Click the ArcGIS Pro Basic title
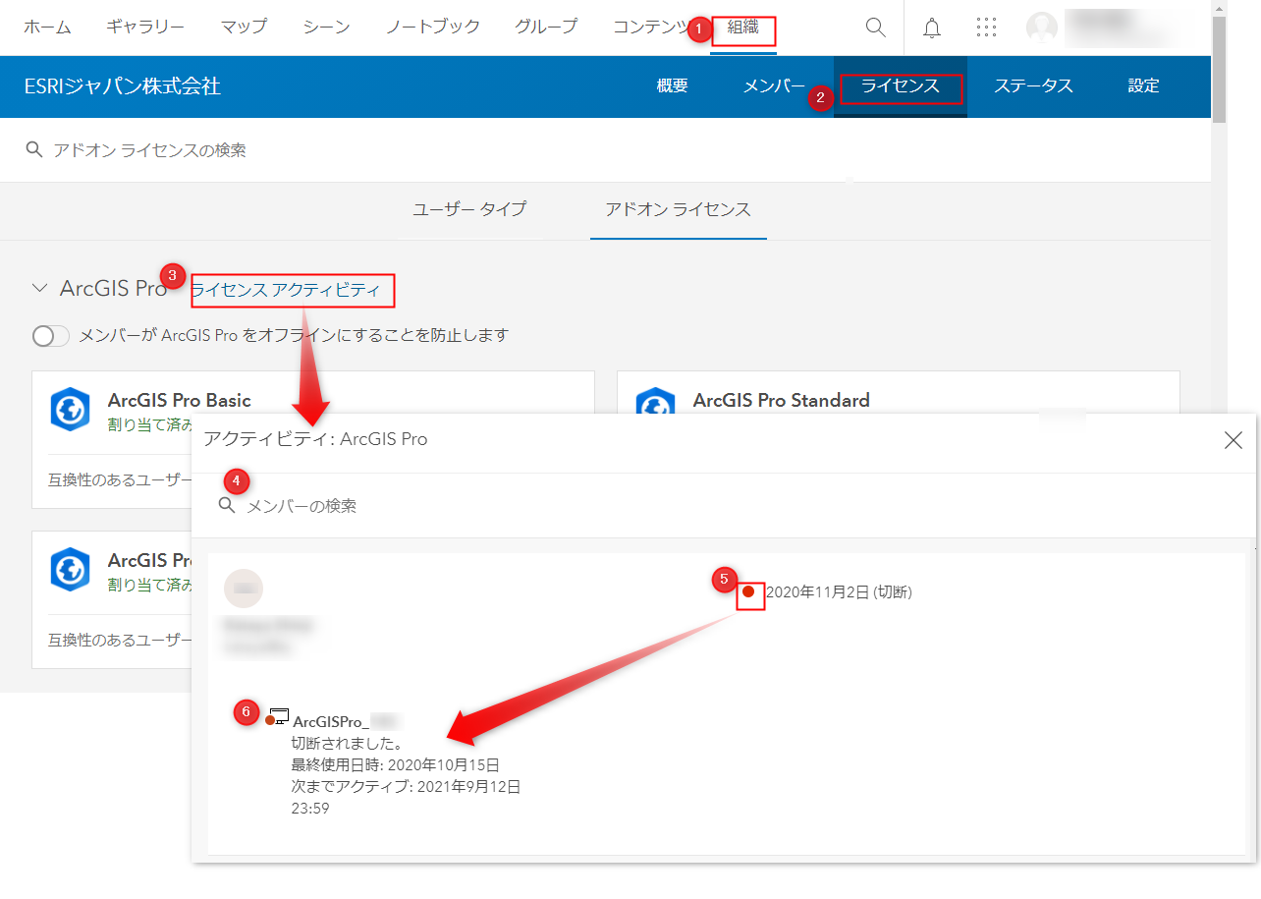 coord(180,400)
